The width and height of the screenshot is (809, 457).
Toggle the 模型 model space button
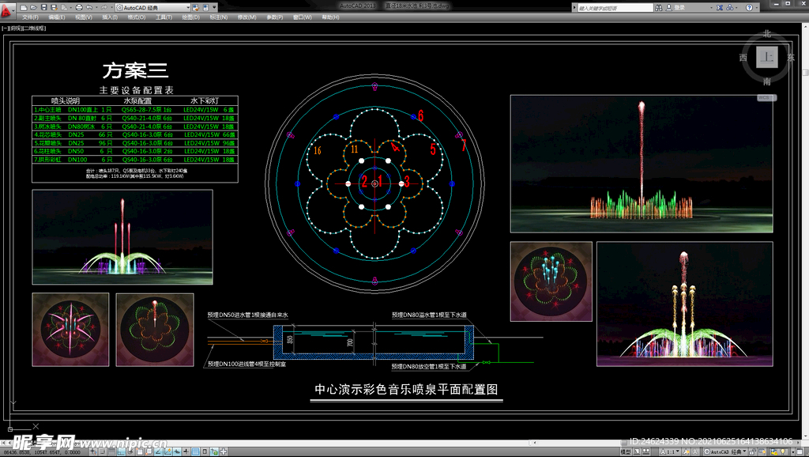pyautogui.click(x=626, y=451)
